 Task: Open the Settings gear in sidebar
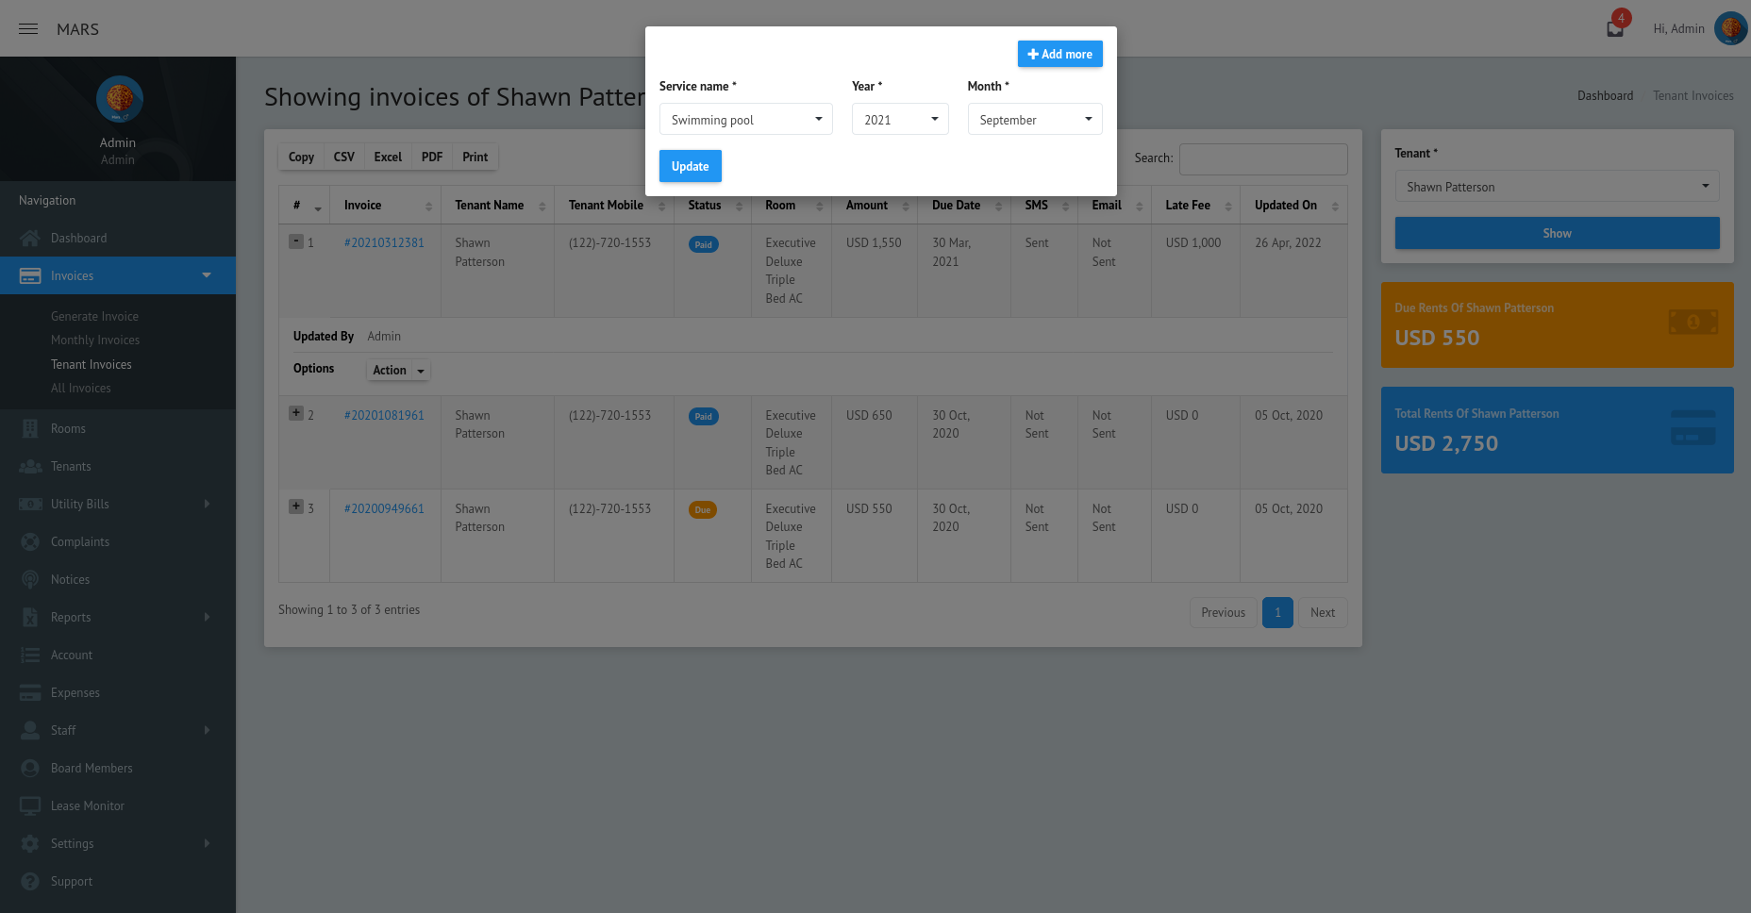tap(31, 843)
